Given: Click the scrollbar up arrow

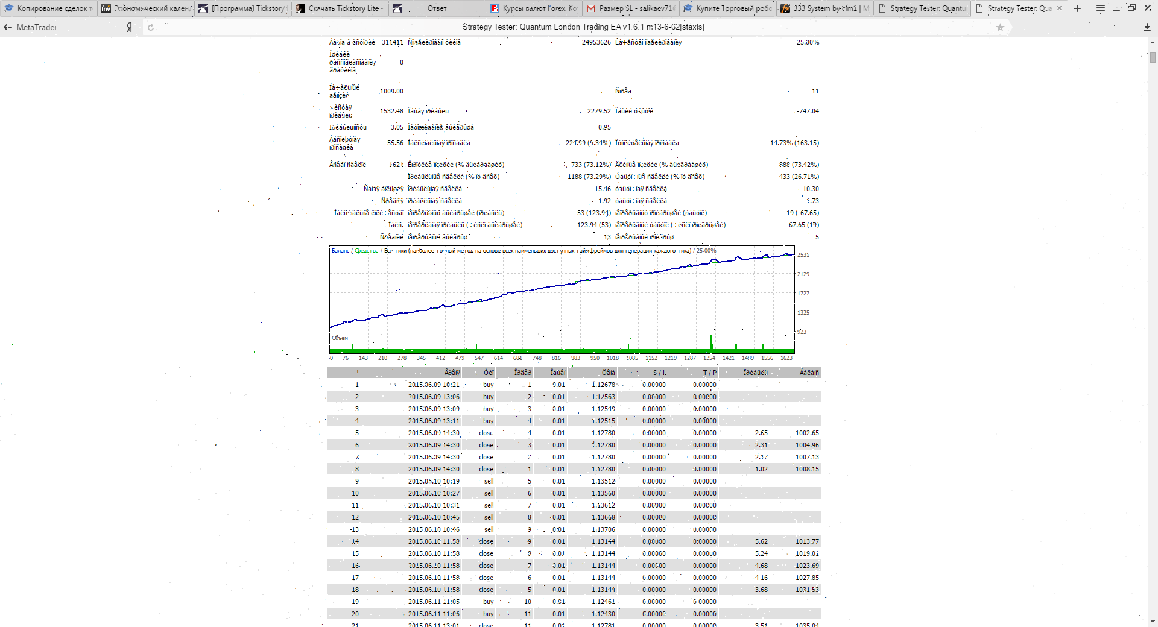Looking at the screenshot, I should tap(1153, 42).
